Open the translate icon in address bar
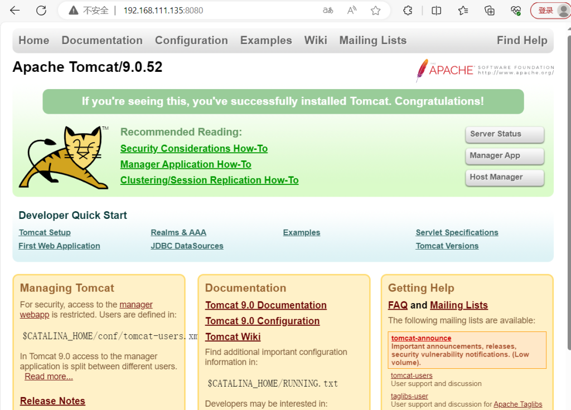The height and width of the screenshot is (410, 571). 328,11
